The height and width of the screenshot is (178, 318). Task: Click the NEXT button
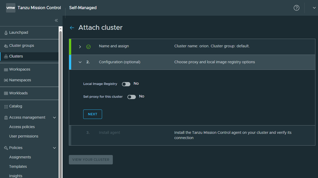point(93,114)
